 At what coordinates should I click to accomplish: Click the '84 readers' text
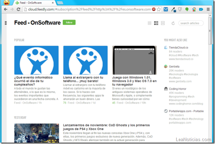coord(175,51)
